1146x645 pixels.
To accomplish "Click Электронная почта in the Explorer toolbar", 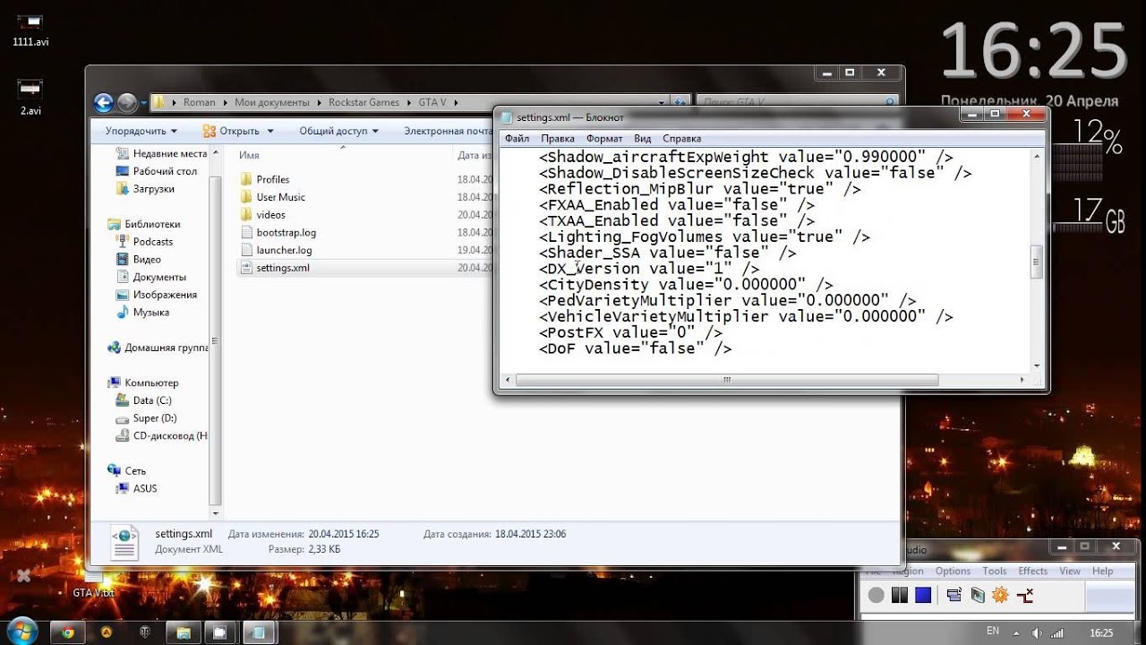I will (x=448, y=131).
